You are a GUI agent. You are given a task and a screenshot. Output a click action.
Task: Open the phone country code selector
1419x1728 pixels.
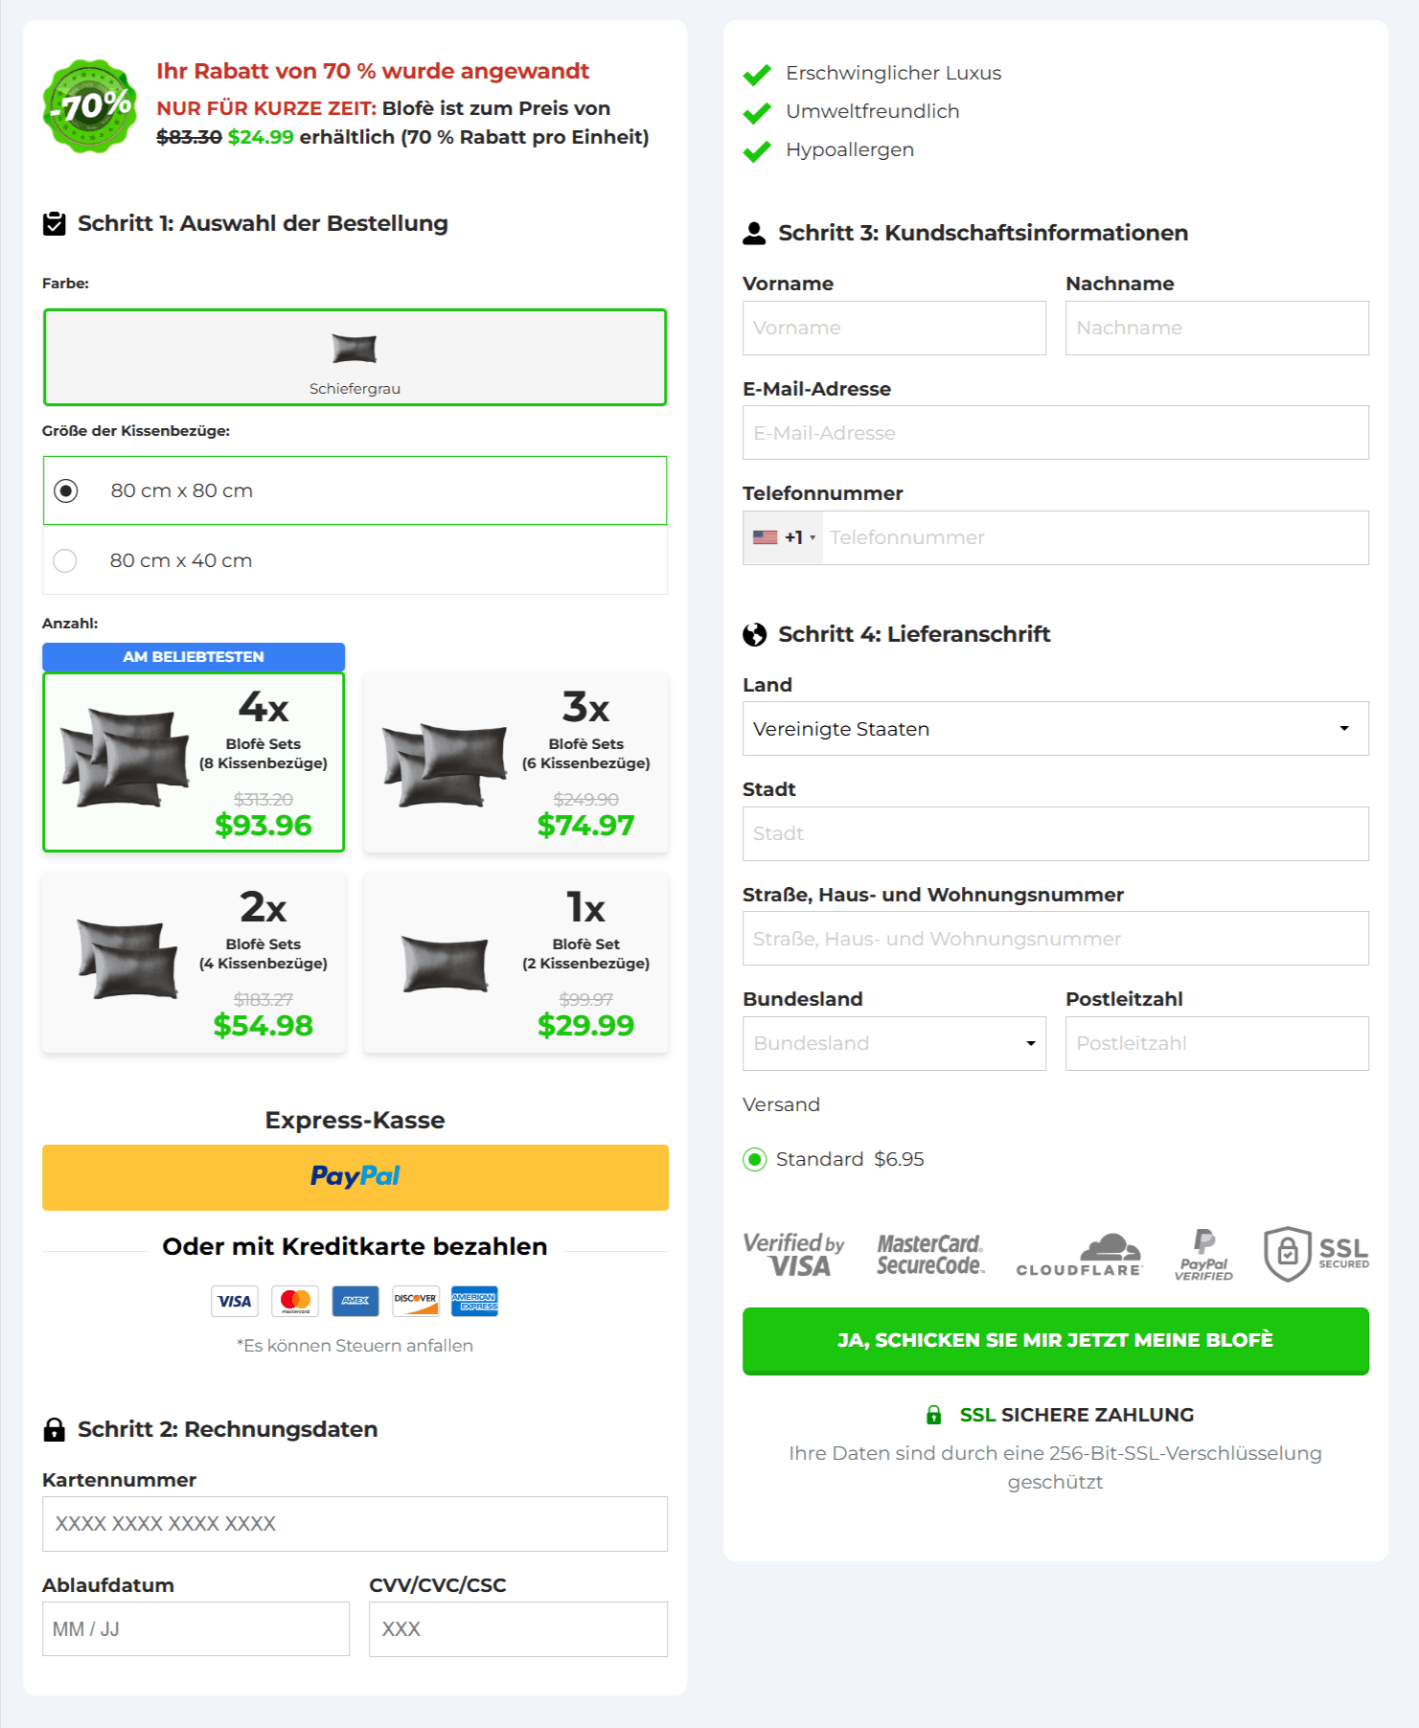[x=783, y=538]
